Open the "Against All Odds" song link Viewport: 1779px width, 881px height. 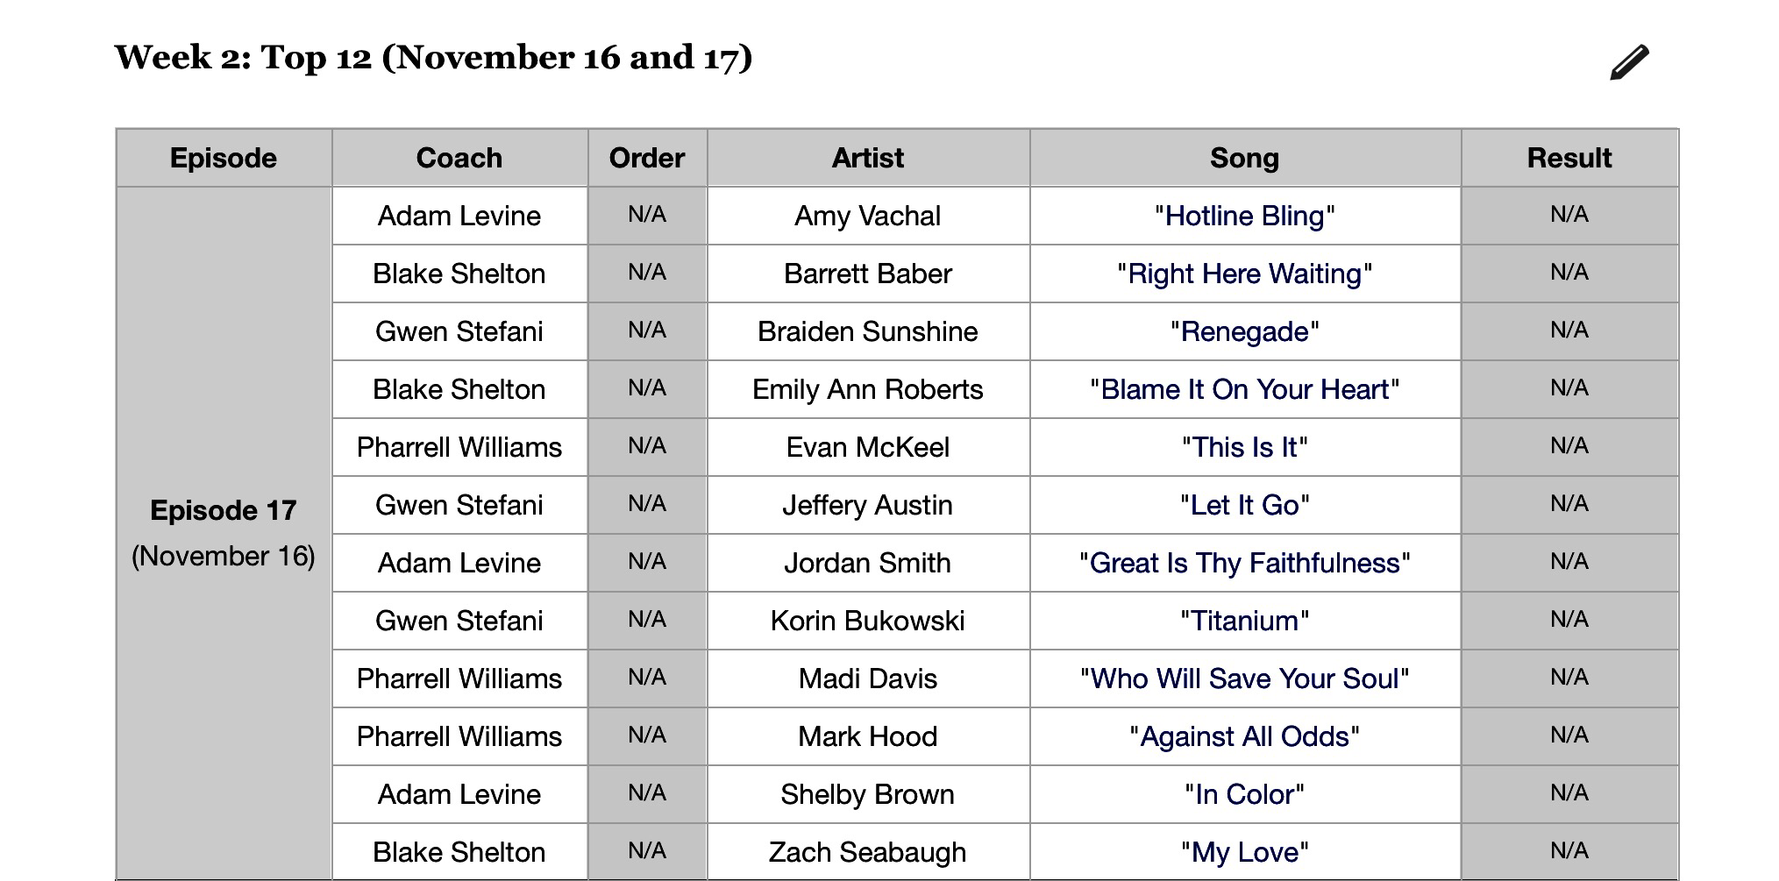(1244, 737)
